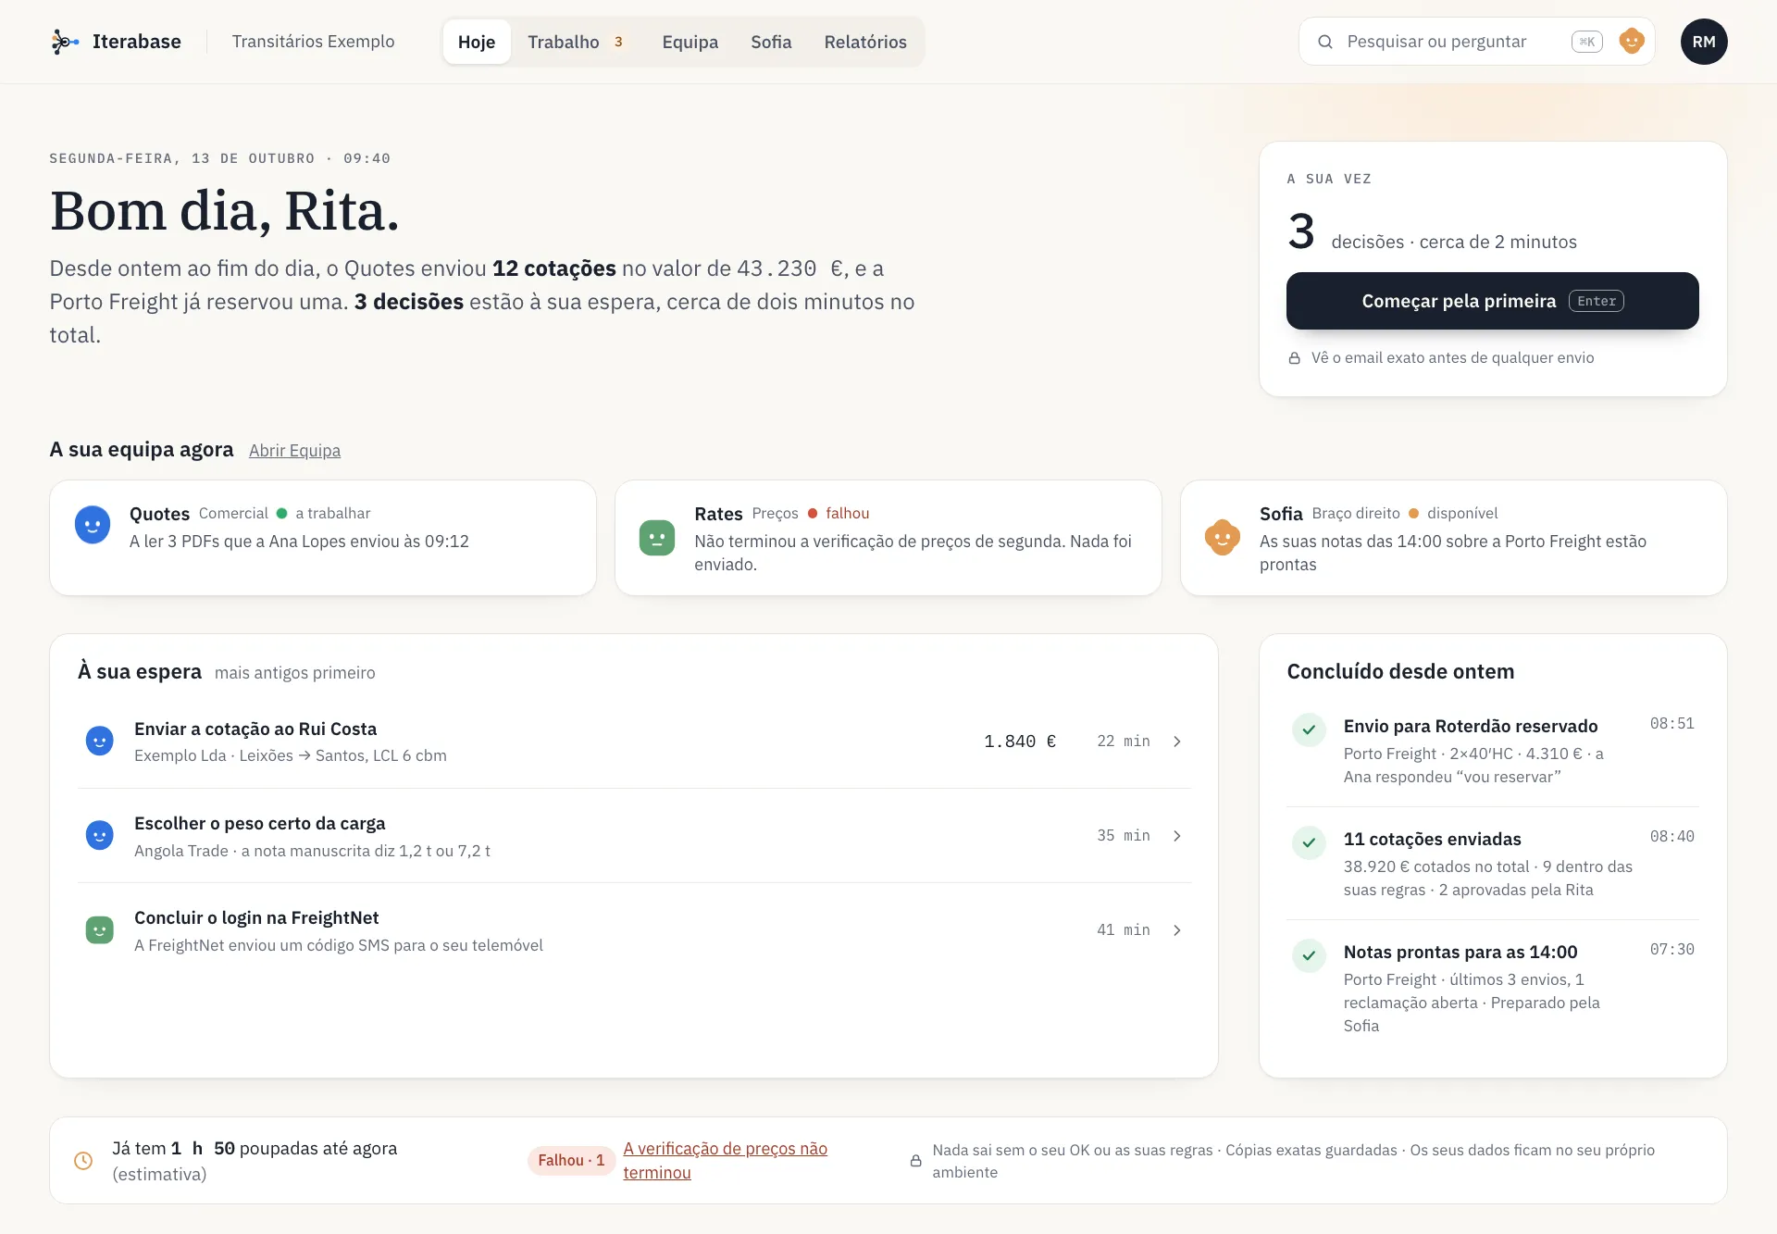Expand the Escolher o peso certo da carga chevron
1777x1234 pixels.
(x=1177, y=835)
